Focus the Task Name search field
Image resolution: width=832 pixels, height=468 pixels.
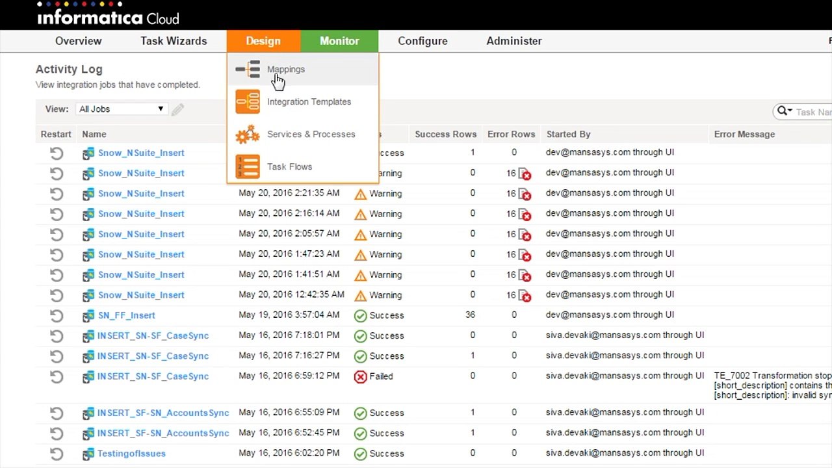coord(813,112)
